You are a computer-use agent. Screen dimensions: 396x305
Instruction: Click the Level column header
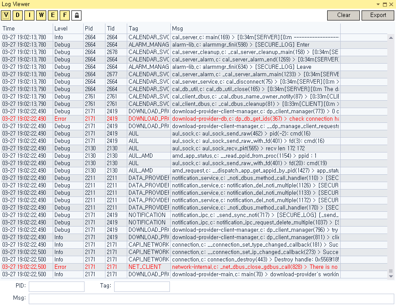tap(68, 28)
